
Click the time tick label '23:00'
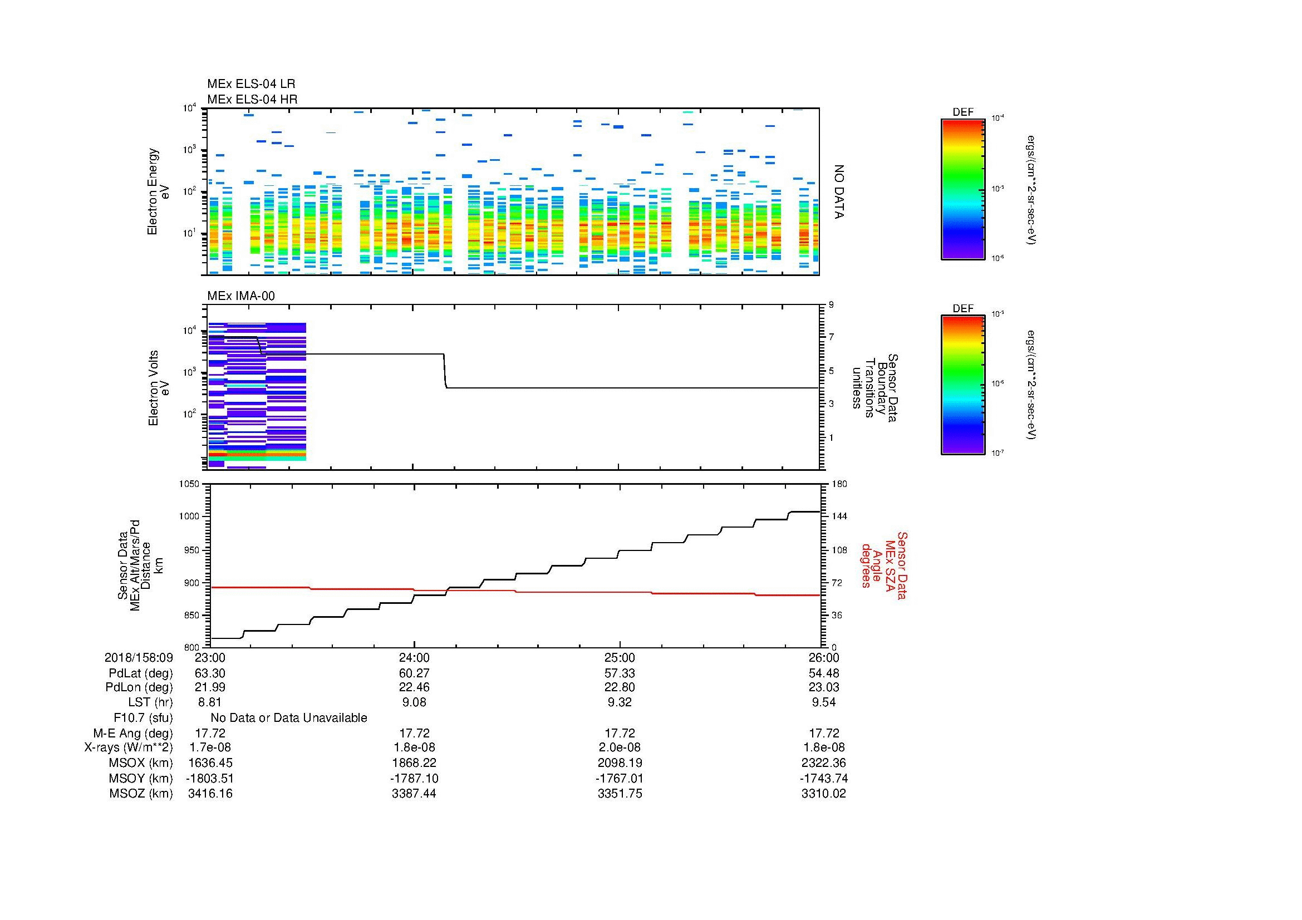pos(210,657)
